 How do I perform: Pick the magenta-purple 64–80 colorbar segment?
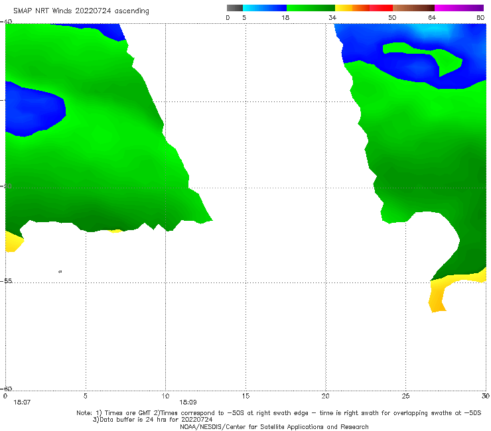[x=459, y=8]
